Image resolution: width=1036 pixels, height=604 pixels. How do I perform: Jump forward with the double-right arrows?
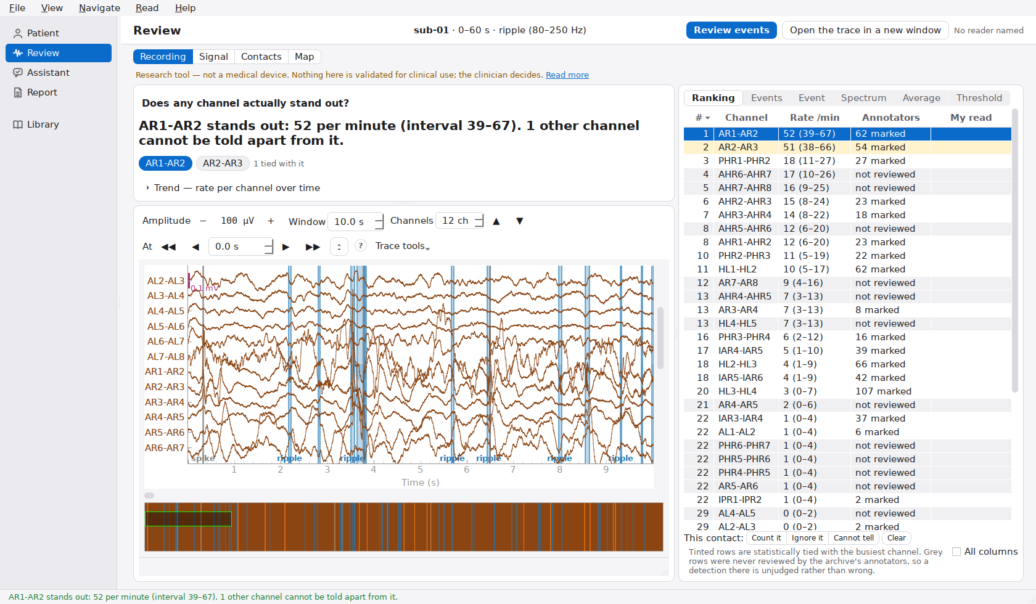click(313, 247)
